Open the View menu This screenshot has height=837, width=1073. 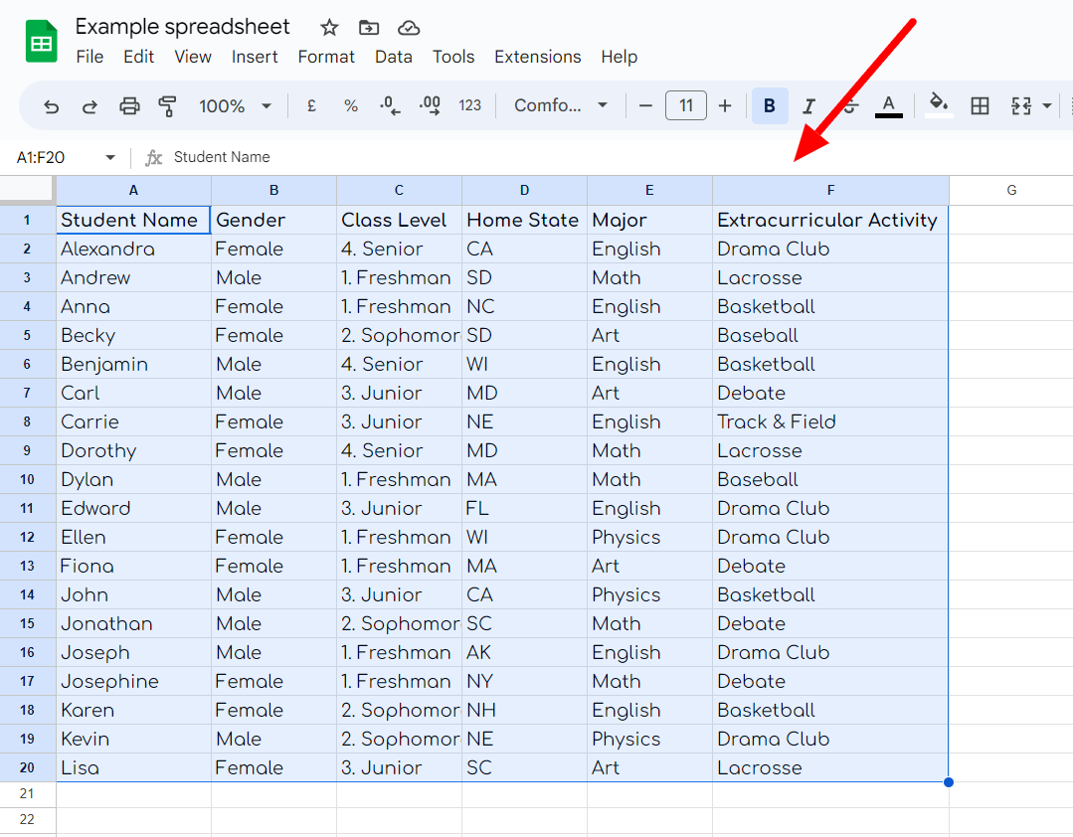(x=193, y=57)
